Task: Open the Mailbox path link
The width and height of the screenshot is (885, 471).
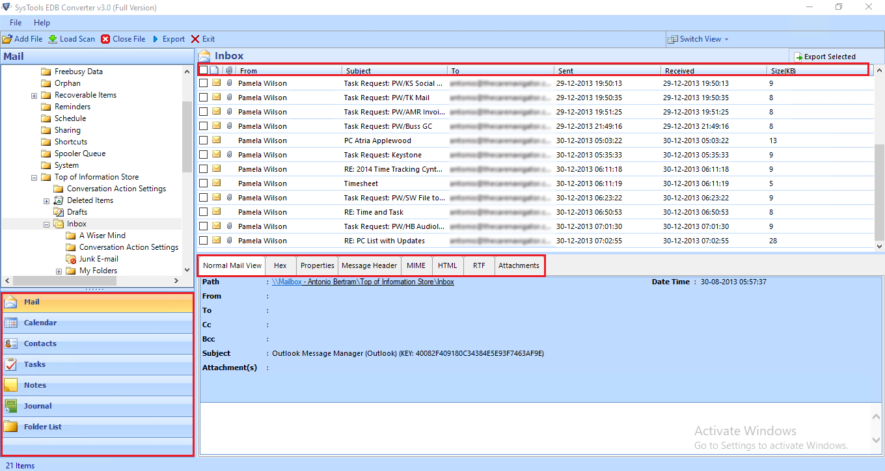Action: pos(362,282)
